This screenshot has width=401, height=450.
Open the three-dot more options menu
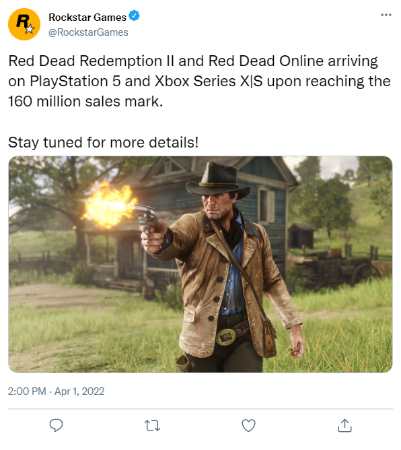point(386,15)
